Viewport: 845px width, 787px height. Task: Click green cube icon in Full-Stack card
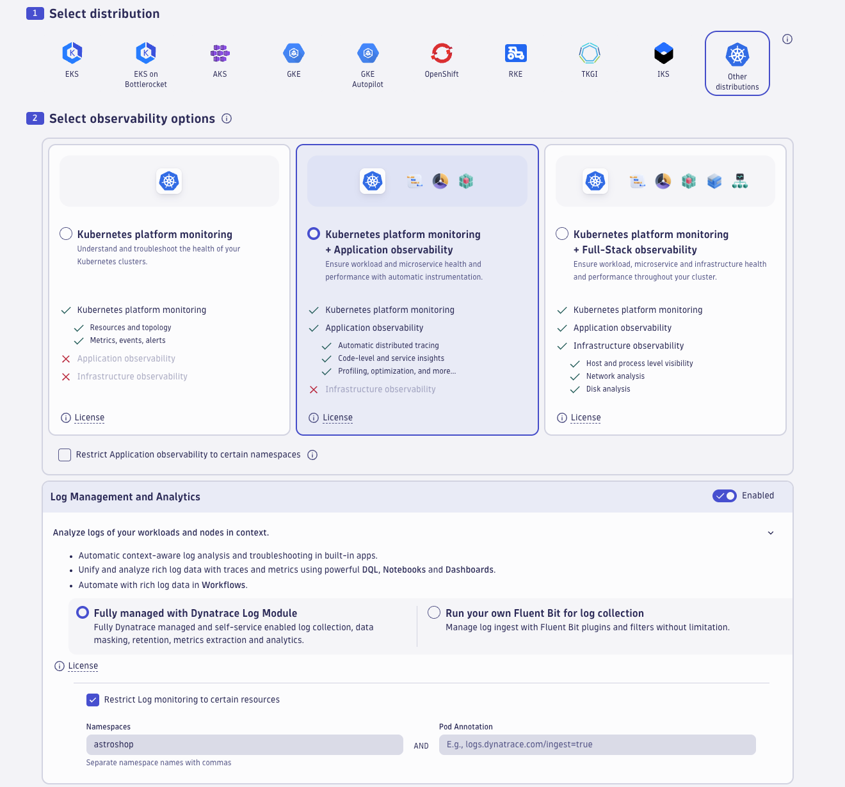pyautogui.click(x=689, y=181)
